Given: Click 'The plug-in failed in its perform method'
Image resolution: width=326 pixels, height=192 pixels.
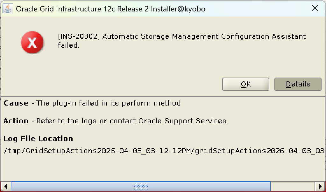Looking at the screenshot, I should 108,103.
